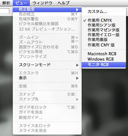Click the ビュー menu in the menu bar
128x136 pixels.
(x=21, y=3)
